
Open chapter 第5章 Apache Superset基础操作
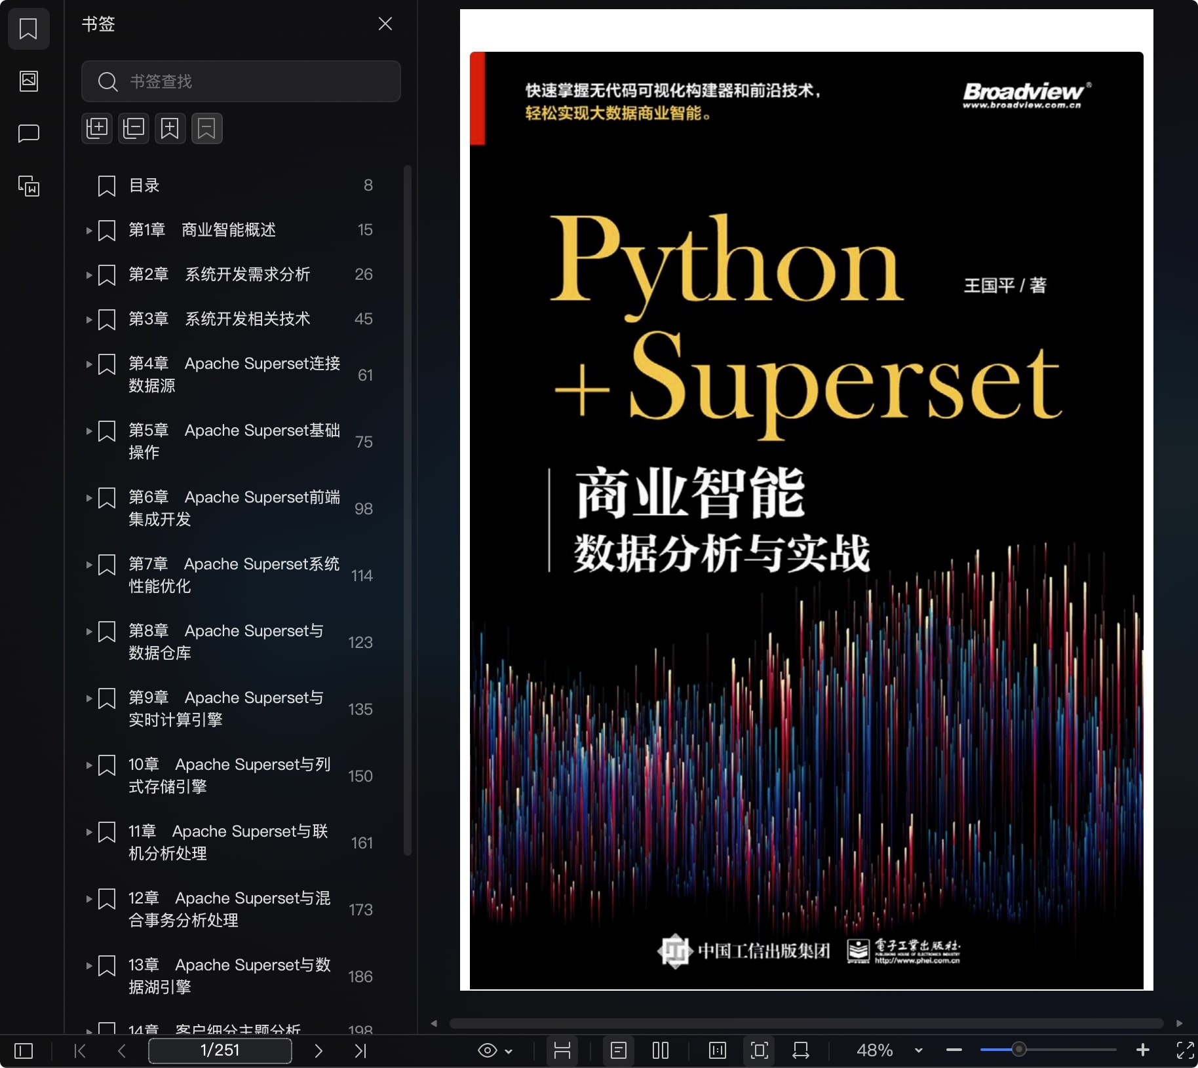234,441
